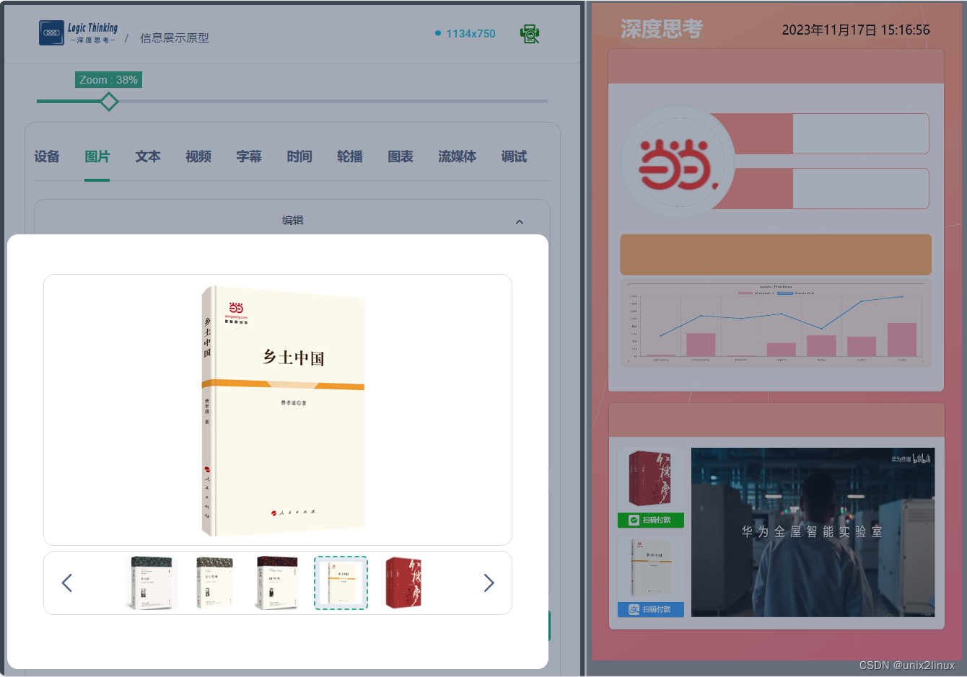Viewport: 967px width, 677px height.
Task: Click the zoom slider diamond handle
Action: [x=109, y=102]
